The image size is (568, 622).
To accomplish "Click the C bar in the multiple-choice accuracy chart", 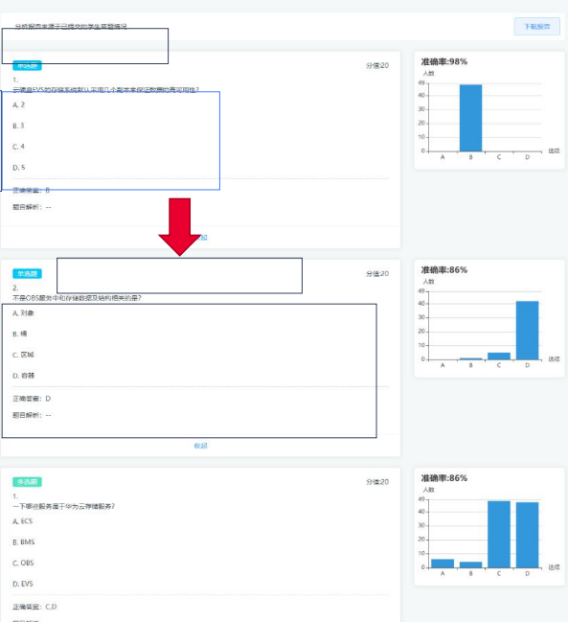I will tap(499, 535).
